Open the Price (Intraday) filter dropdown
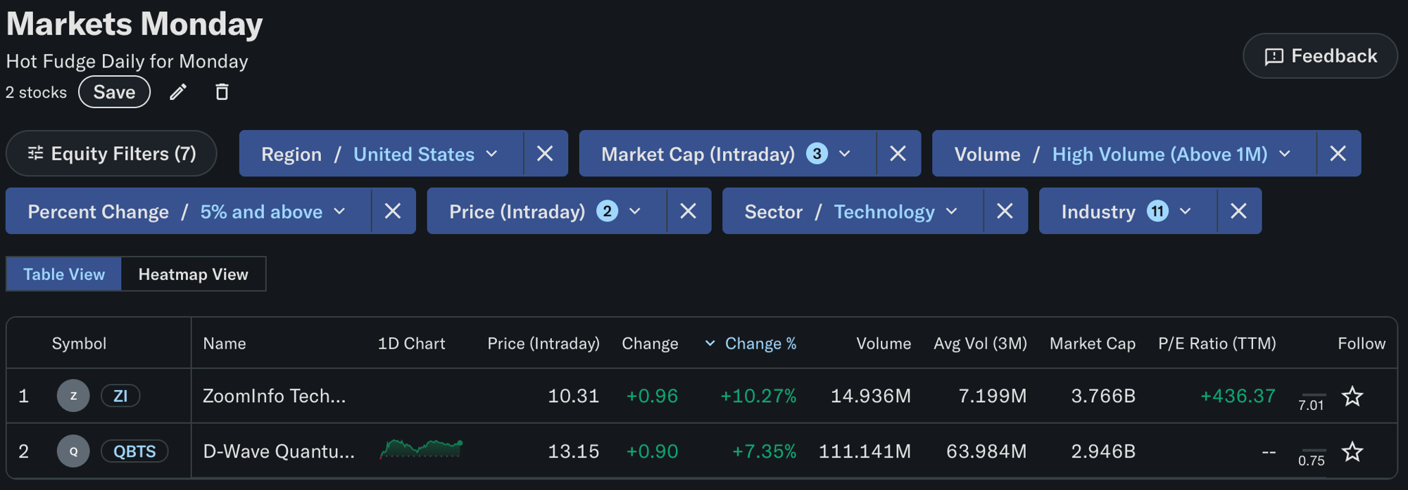The image size is (1408, 490). tap(546, 211)
